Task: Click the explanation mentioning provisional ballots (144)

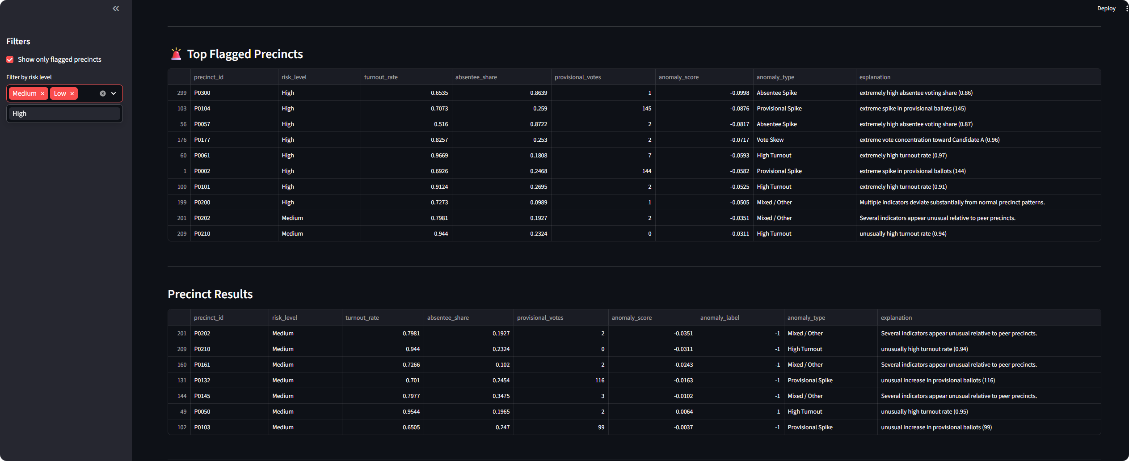Action: click(978, 171)
